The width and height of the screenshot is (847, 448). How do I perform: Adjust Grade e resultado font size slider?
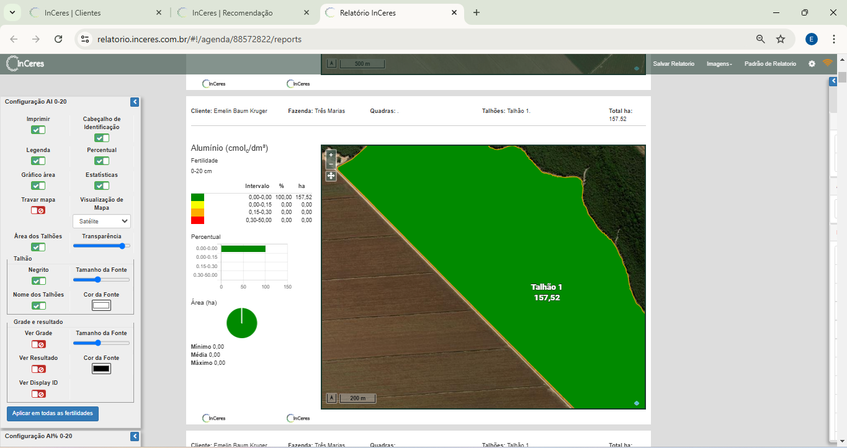(102, 343)
